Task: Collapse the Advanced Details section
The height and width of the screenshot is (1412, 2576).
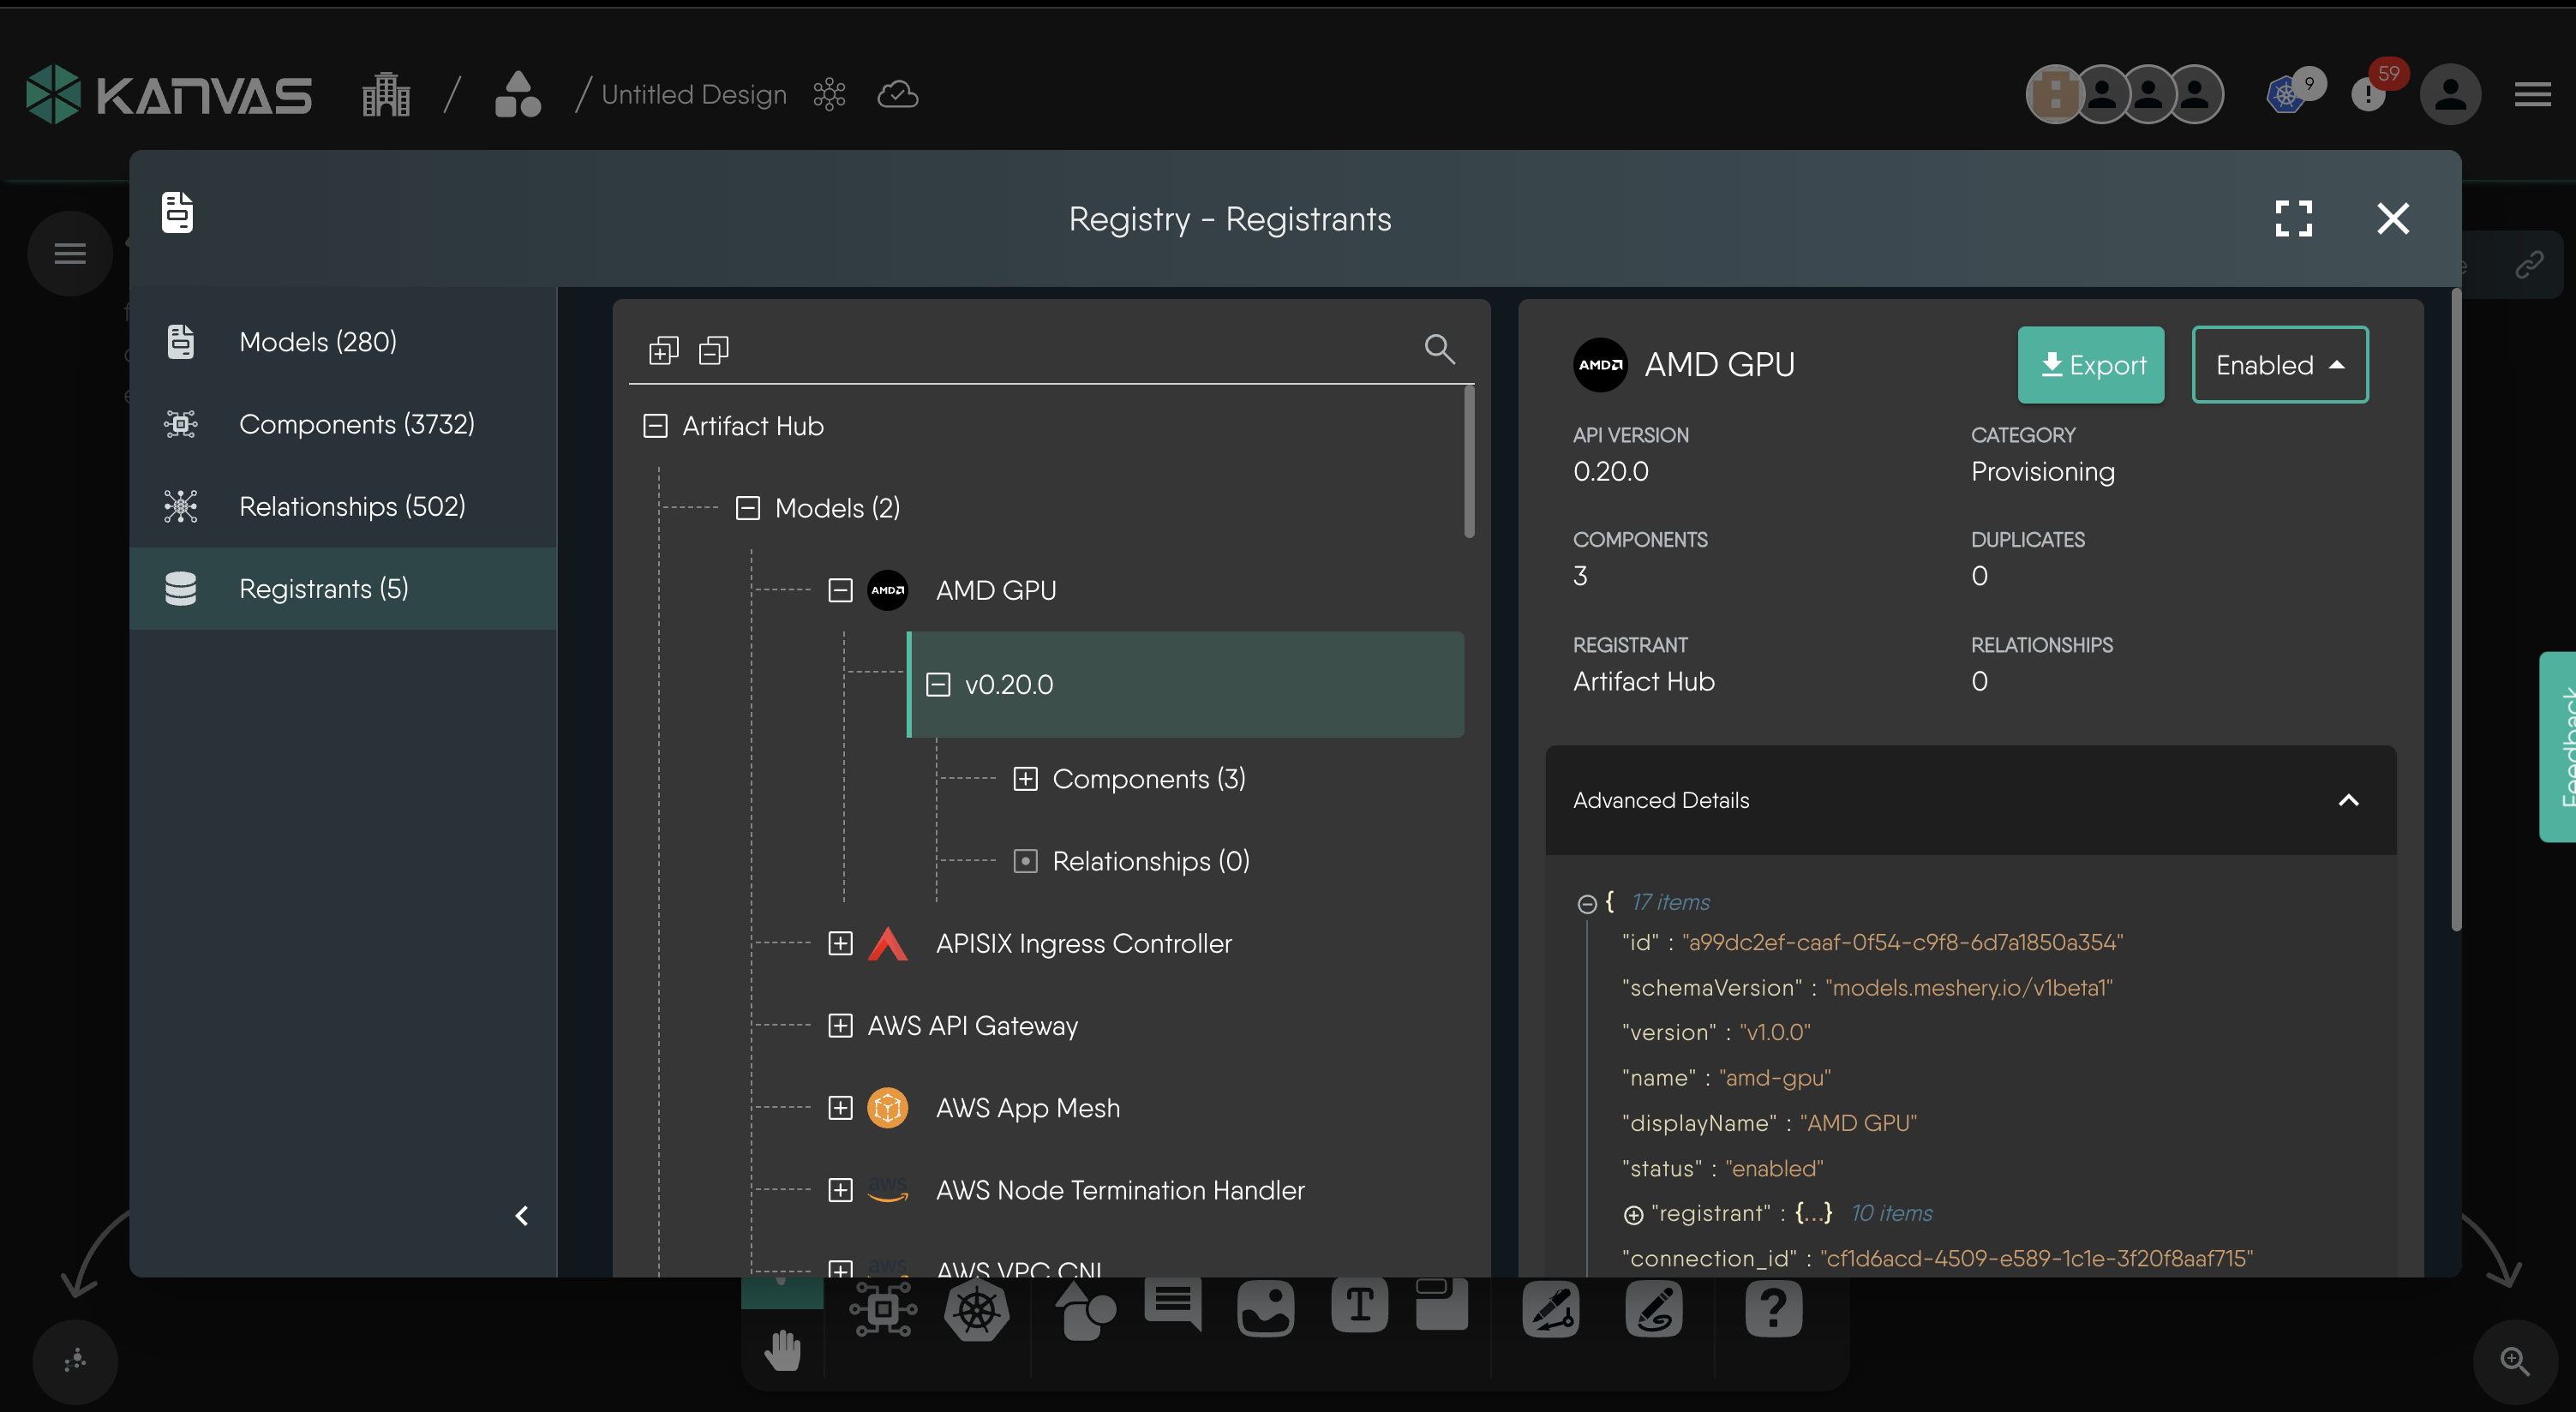Action: tap(2348, 800)
